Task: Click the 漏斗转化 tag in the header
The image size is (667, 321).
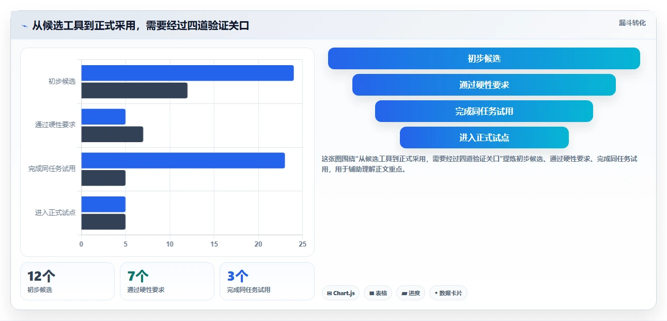Action: click(632, 23)
